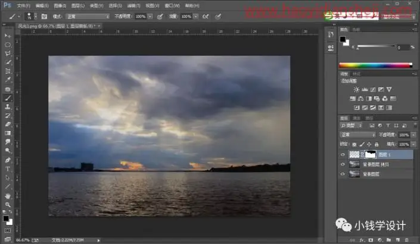Hide the 图层 1 layer
Screen dimensions: 420x244
click(343, 154)
